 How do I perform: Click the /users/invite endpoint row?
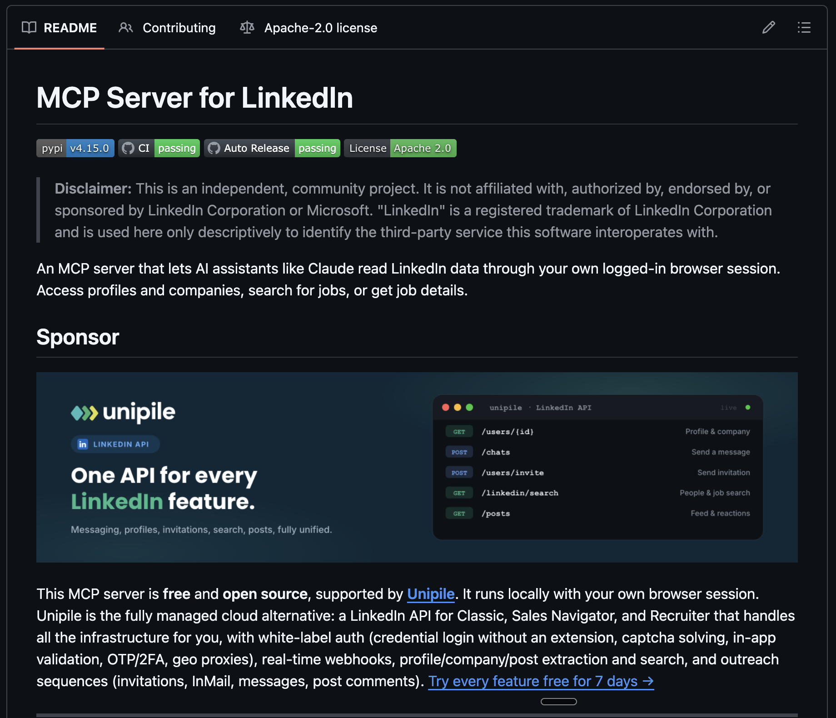598,473
